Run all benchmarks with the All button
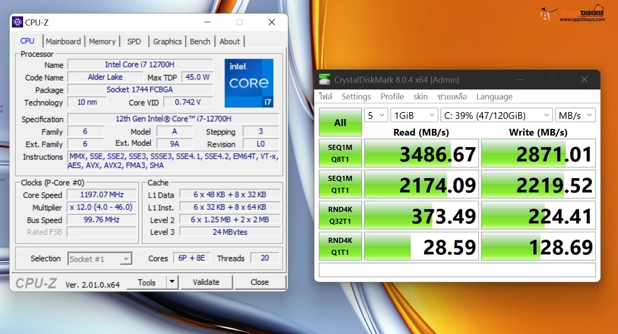618x334 pixels. tap(340, 122)
